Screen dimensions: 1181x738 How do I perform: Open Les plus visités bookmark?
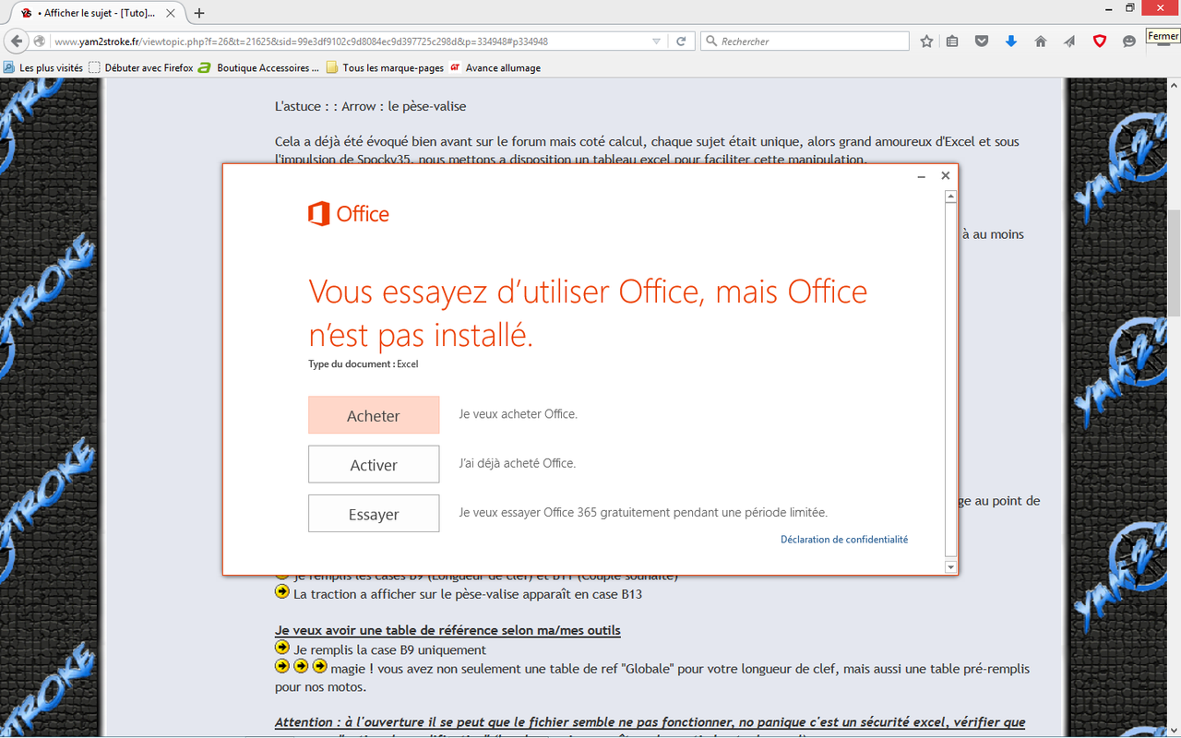[43, 67]
